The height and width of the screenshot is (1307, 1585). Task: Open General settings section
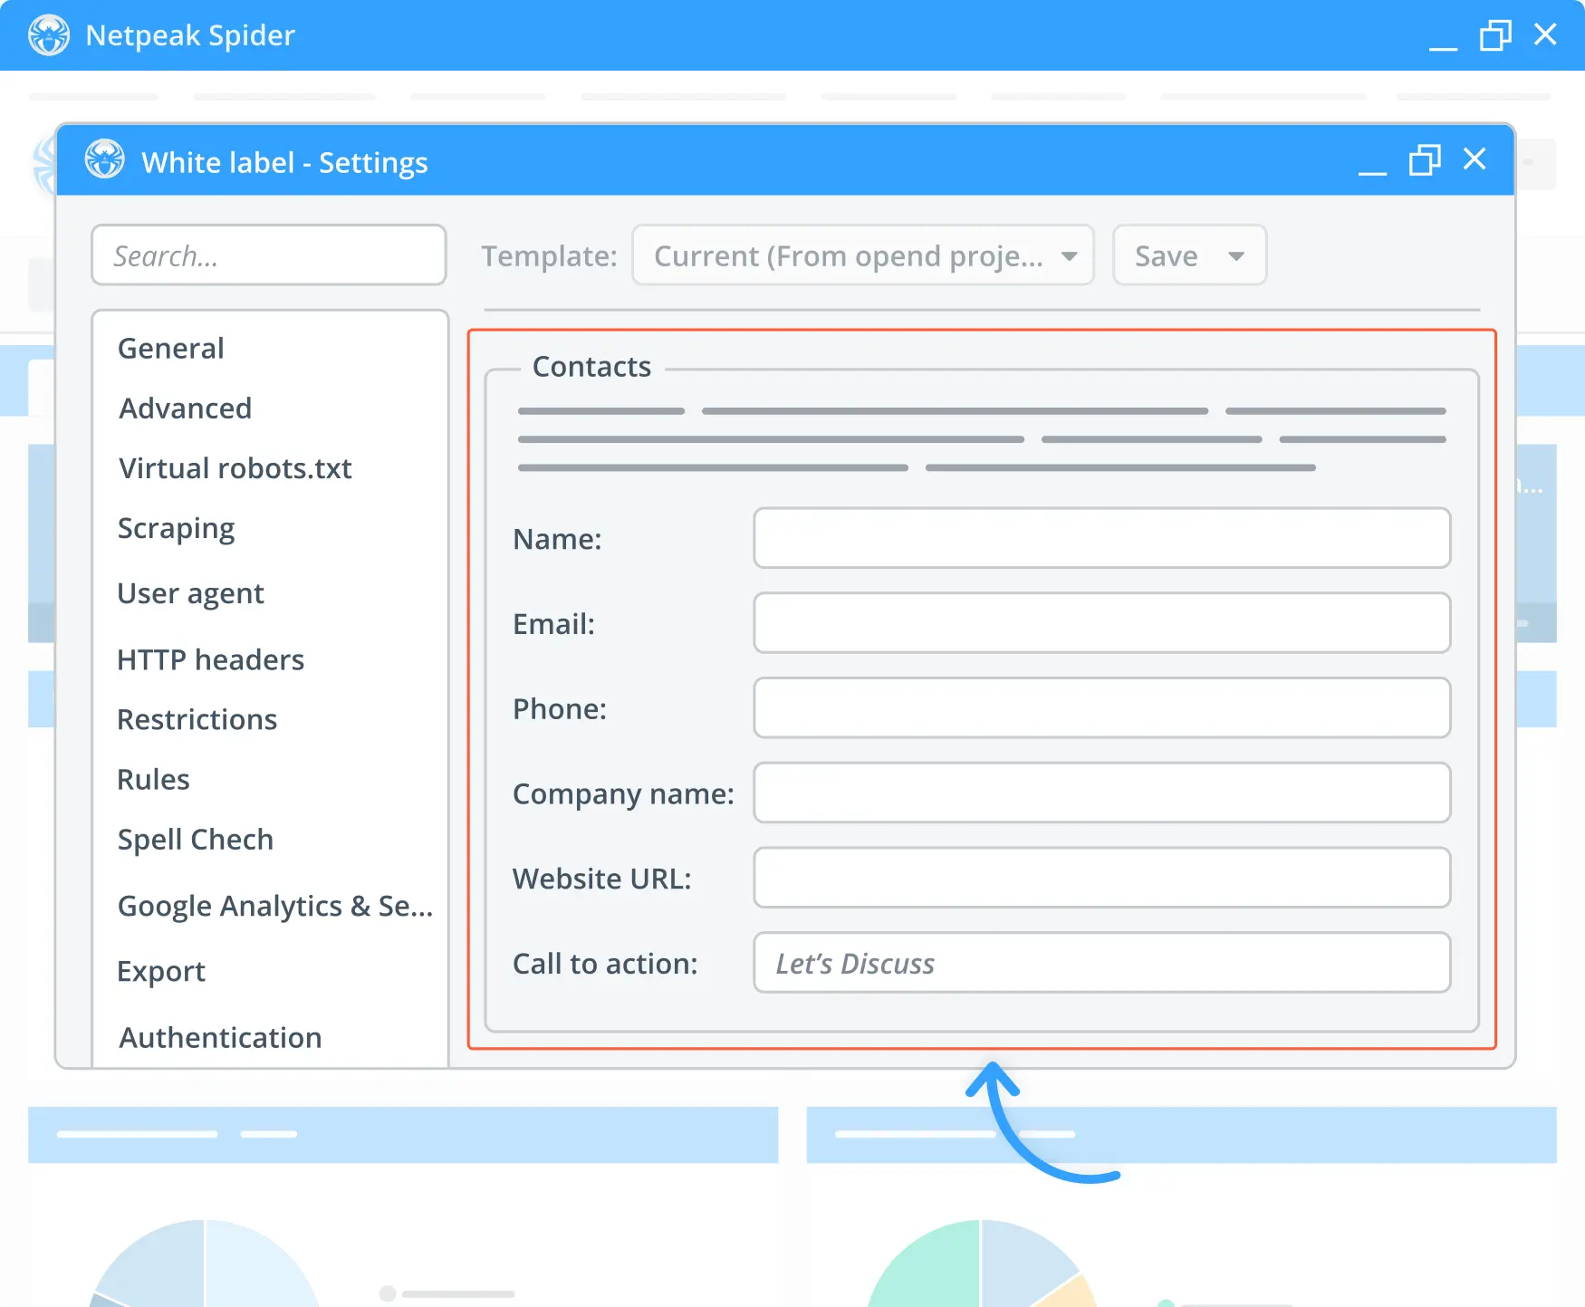pyautogui.click(x=171, y=349)
